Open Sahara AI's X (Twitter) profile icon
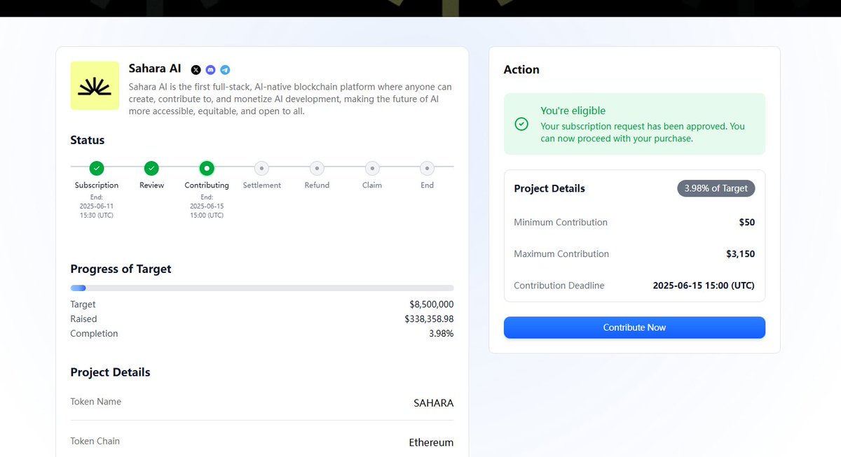 pos(196,70)
